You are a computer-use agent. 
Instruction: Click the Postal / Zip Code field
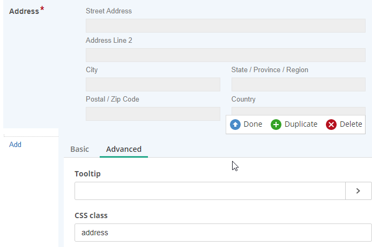153,114
